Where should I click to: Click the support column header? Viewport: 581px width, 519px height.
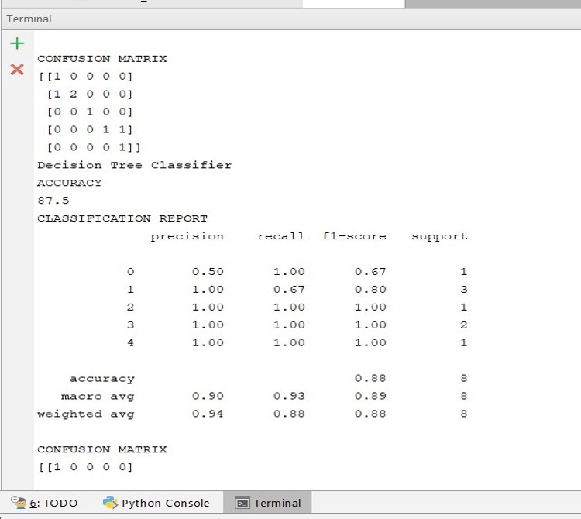coord(439,236)
